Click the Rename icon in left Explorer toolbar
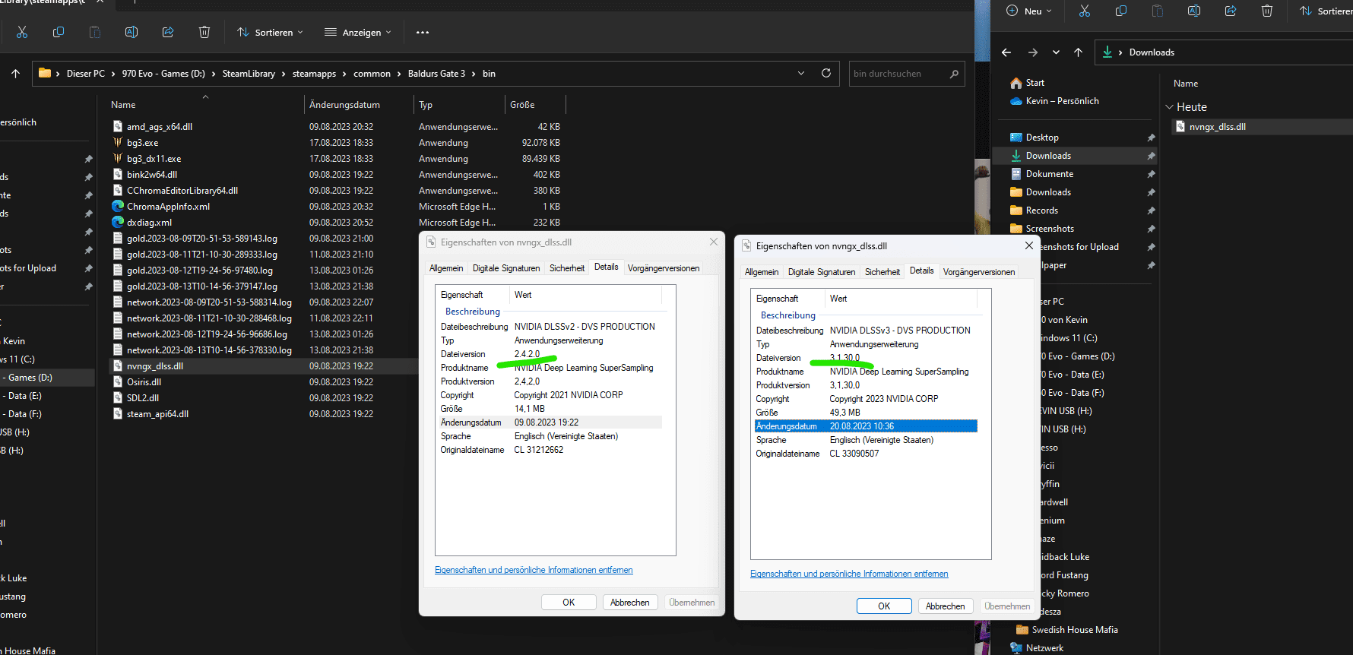The width and height of the screenshot is (1353, 655). point(131,32)
